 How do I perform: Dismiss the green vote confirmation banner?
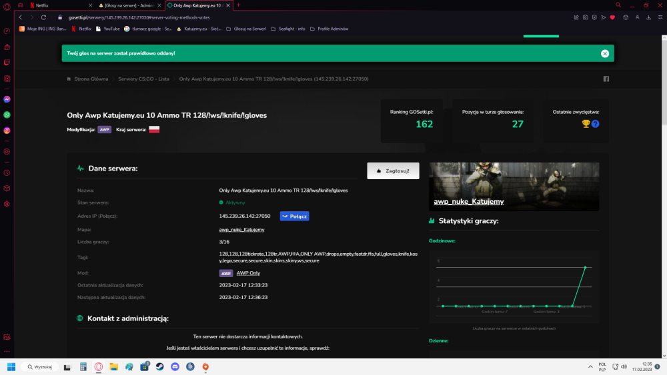[605, 53]
